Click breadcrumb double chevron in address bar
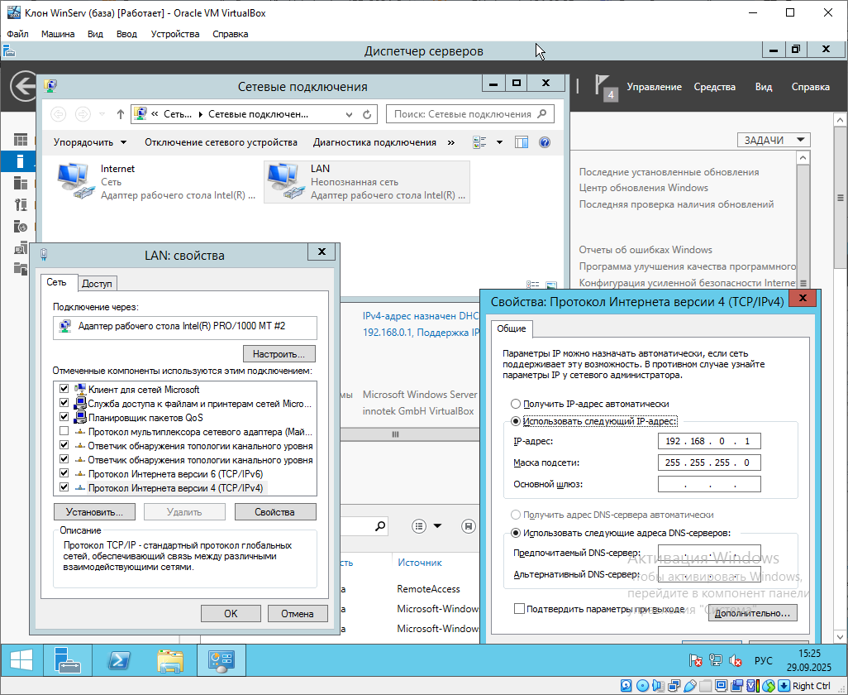Image resolution: width=848 pixels, height=695 pixels. [155, 114]
